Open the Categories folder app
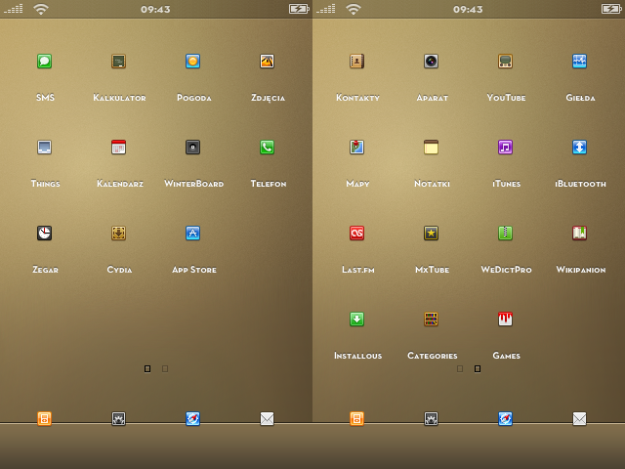Viewport: 625px width, 469px height. tap(432, 320)
